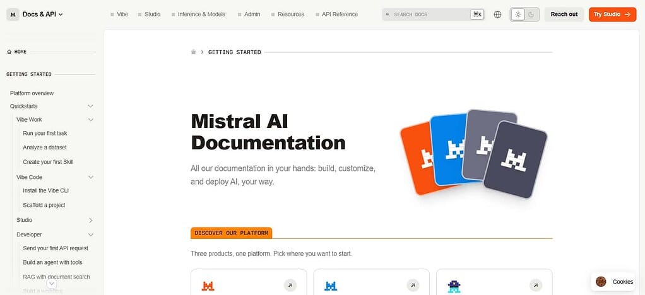Focus the Search Docs field

(433, 14)
